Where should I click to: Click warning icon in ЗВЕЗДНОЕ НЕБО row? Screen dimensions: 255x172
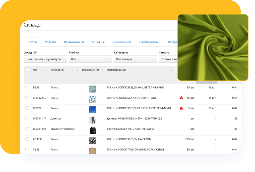coord(181,108)
